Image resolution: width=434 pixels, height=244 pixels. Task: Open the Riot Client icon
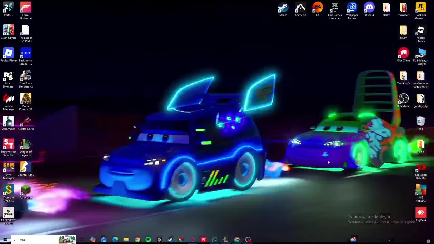click(x=403, y=55)
